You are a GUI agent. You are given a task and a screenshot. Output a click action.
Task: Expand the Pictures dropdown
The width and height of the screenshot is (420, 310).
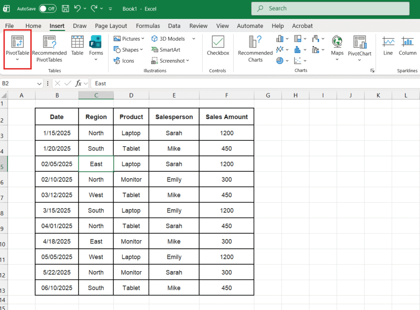pos(143,39)
